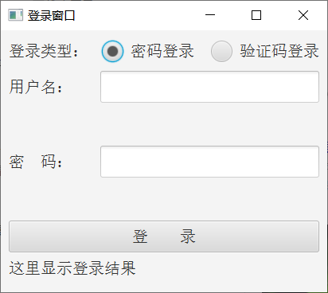Viewport: 328px width, 293px height.
Task: Maximize the 登录窗口 window
Action: (256, 15)
